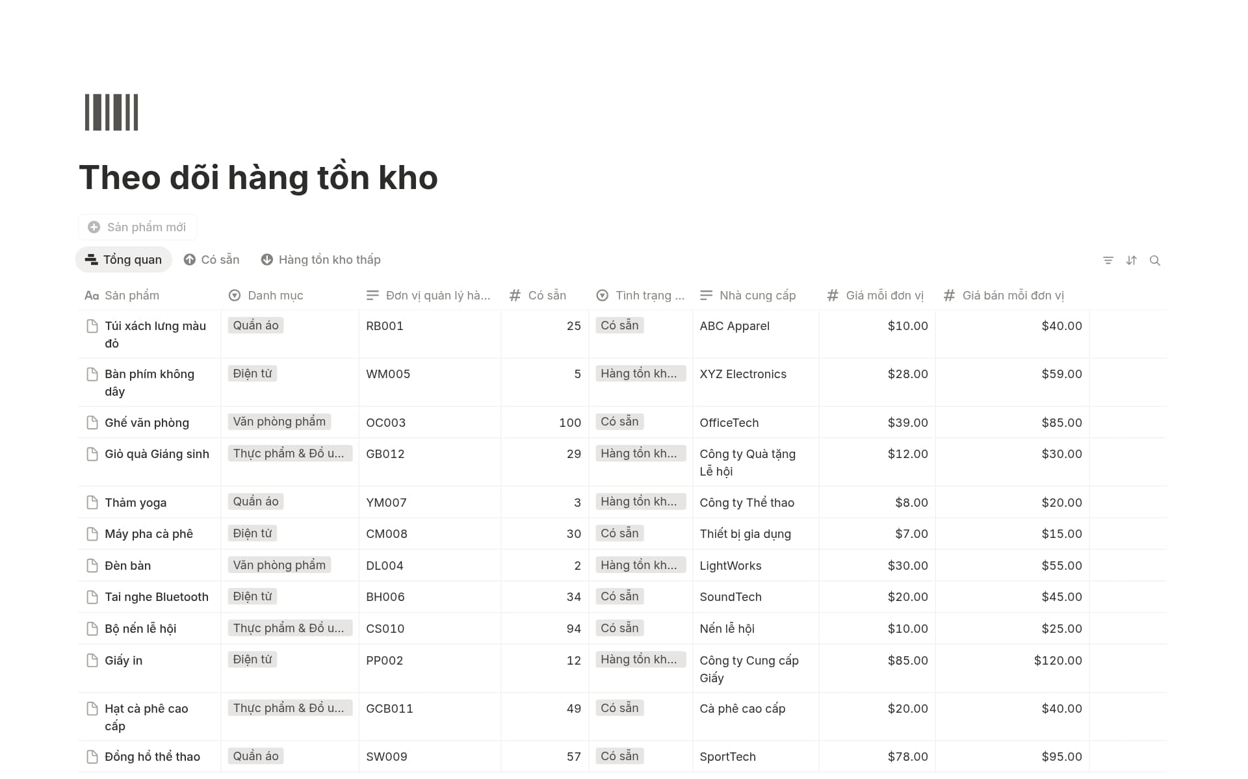
Task: Switch to the Có sẵn tab
Action: click(212, 260)
